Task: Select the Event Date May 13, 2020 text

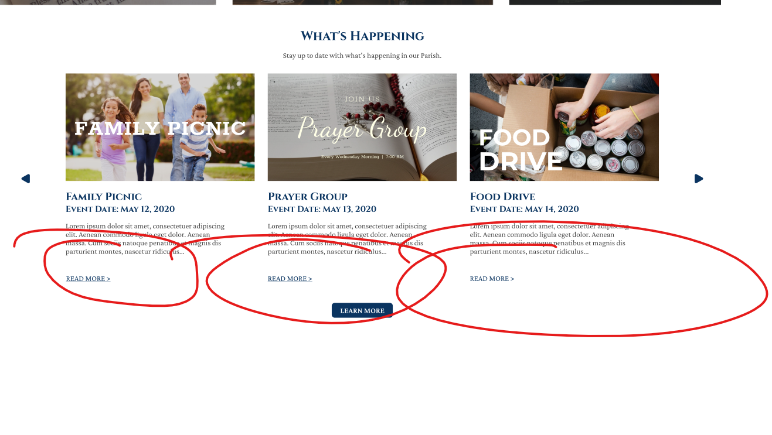Action: click(x=322, y=209)
